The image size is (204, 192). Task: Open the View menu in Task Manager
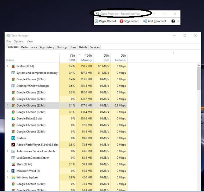30,42
